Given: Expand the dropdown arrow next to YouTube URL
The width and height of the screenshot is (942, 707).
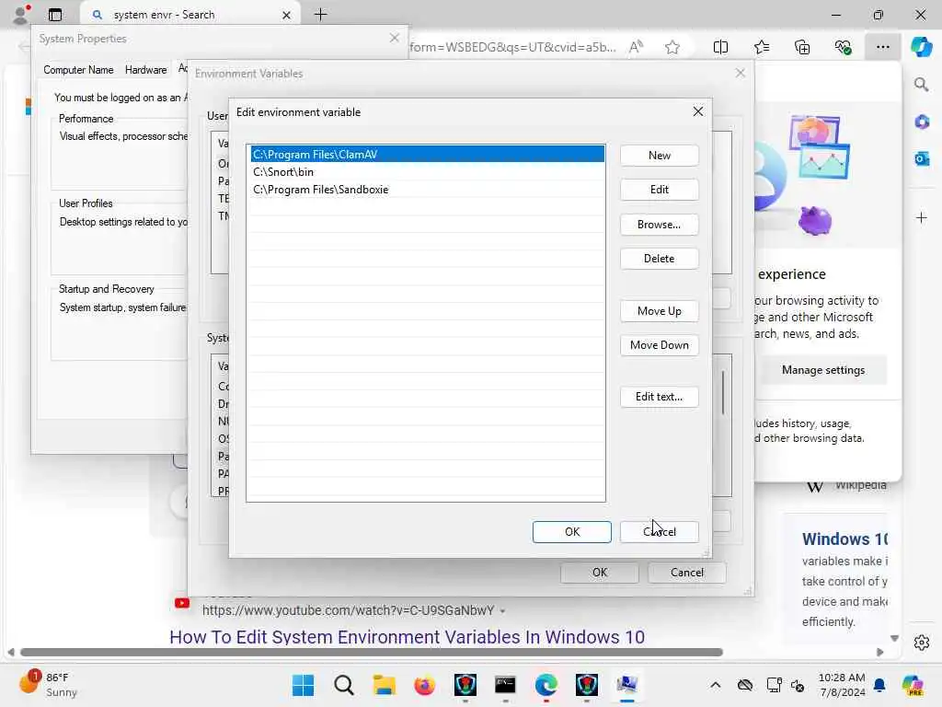Looking at the screenshot, I should coord(503,611).
